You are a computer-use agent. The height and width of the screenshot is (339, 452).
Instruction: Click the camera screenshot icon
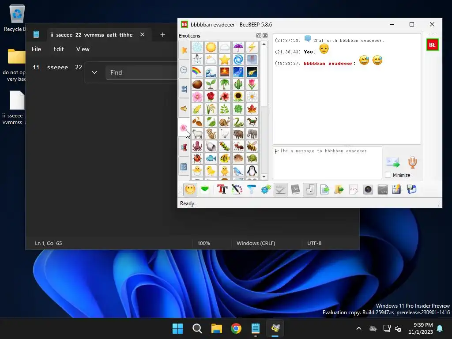click(x=368, y=189)
